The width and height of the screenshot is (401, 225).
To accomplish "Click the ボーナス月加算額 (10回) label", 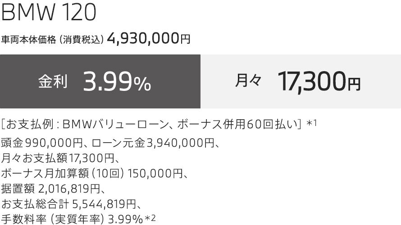I will point(64,173).
